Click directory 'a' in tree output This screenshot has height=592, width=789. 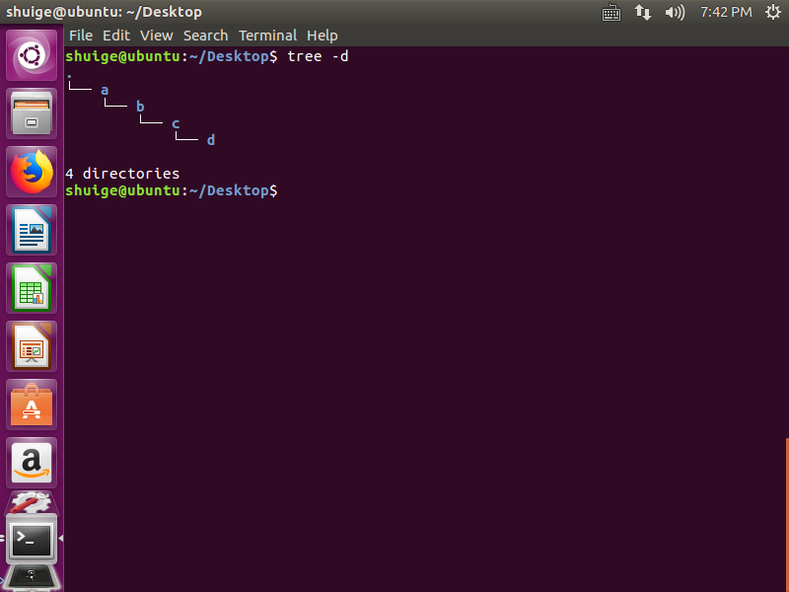click(105, 91)
